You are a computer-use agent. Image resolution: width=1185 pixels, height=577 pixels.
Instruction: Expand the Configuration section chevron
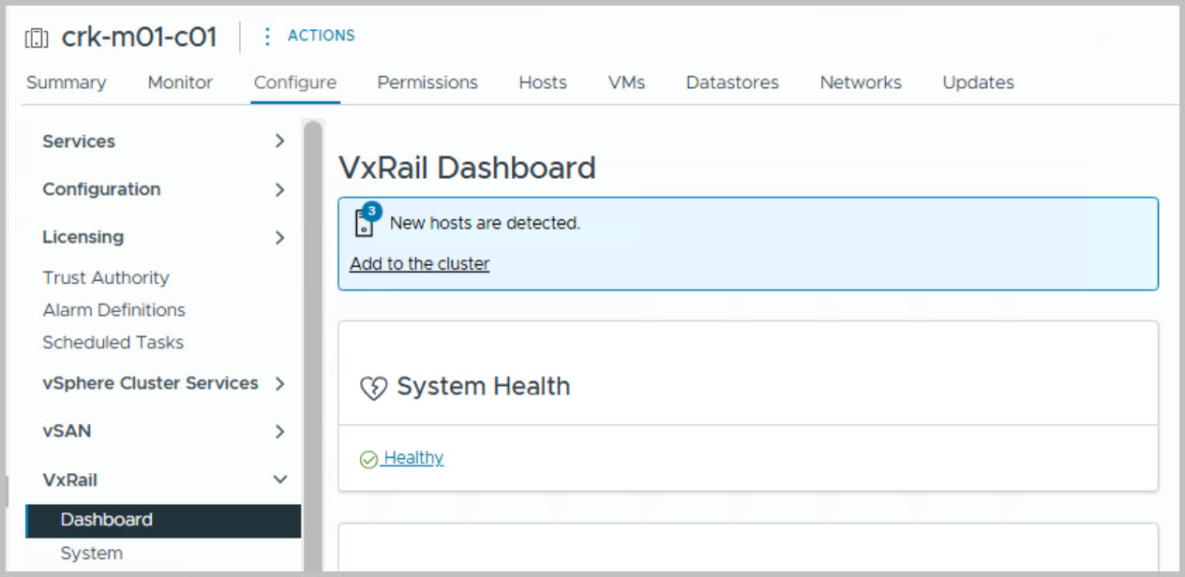(x=279, y=189)
